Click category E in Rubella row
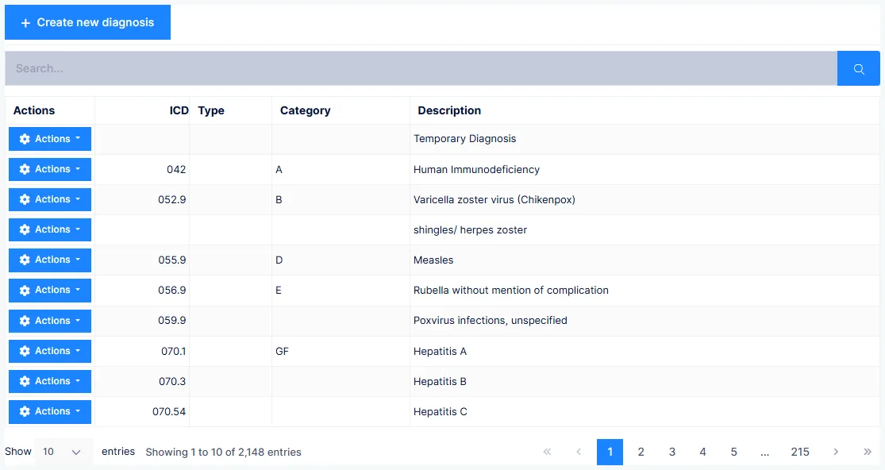Viewport: 885px width, 470px height. click(x=279, y=290)
